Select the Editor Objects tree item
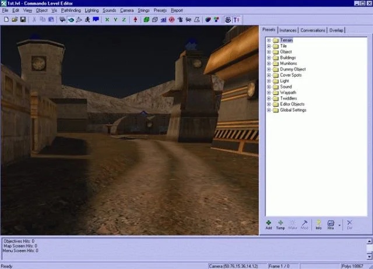The width and height of the screenshot is (373, 269). (x=292, y=104)
